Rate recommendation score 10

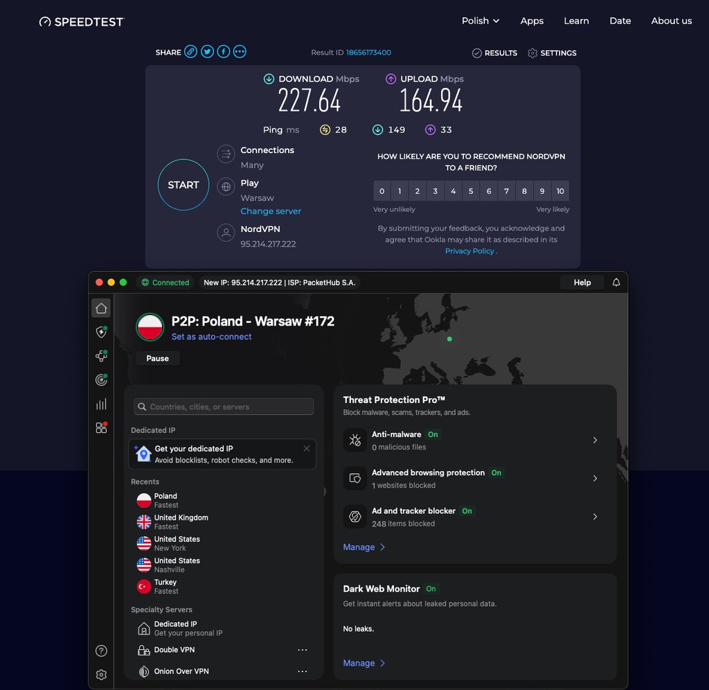point(560,191)
